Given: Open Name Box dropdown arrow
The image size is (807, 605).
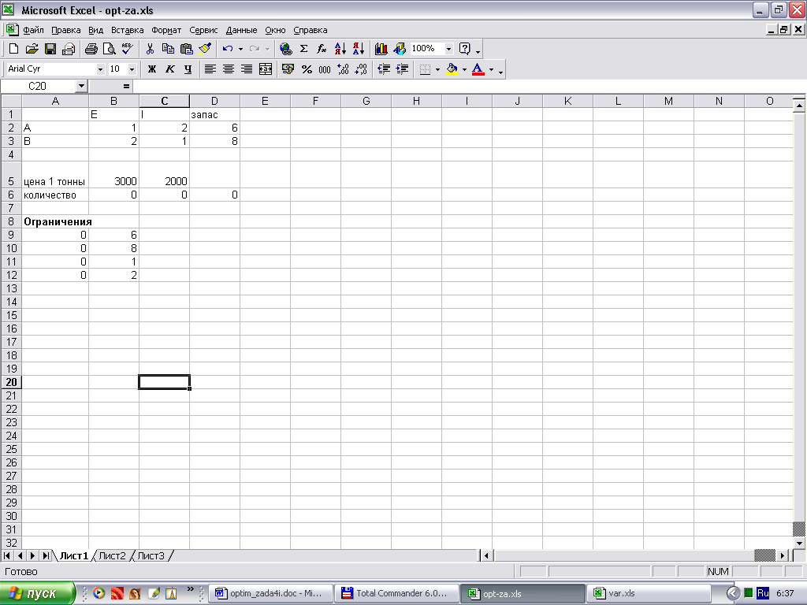Looking at the screenshot, I should (x=81, y=86).
